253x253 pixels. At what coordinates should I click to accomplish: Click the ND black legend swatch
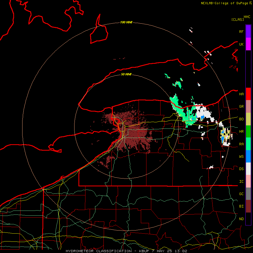pos(248,219)
